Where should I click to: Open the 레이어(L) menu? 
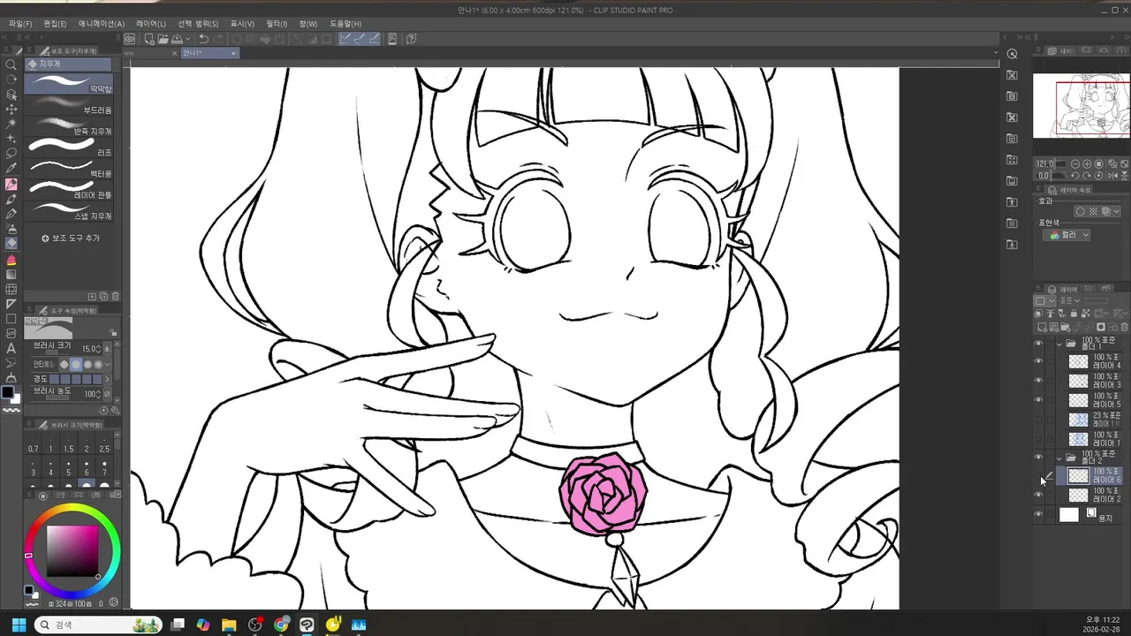(151, 24)
